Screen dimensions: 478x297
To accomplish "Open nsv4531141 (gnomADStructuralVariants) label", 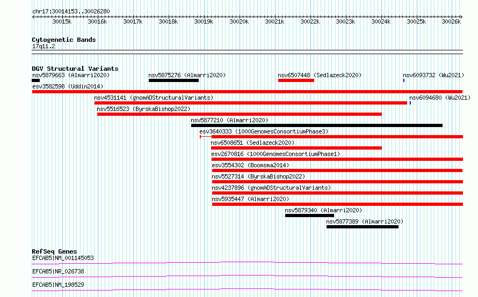I will coord(154,98).
